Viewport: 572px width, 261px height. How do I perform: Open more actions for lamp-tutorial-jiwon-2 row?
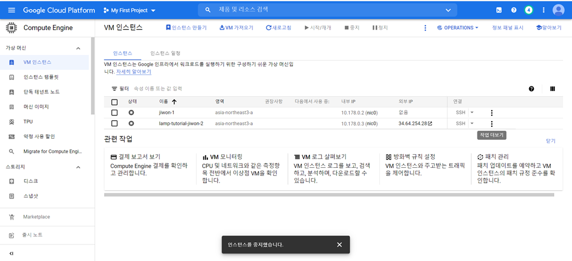(x=492, y=124)
